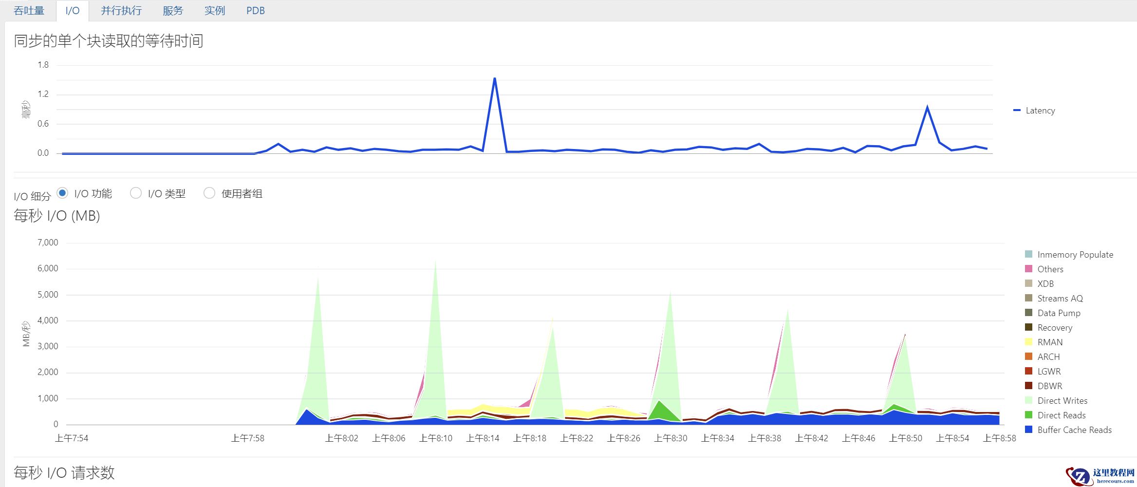1137x487 pixels.
Task: Choose the I/O 类型 radio option
Action: click(136, 193)
